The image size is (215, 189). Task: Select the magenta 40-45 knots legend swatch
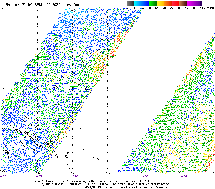(x=191, y=3)
